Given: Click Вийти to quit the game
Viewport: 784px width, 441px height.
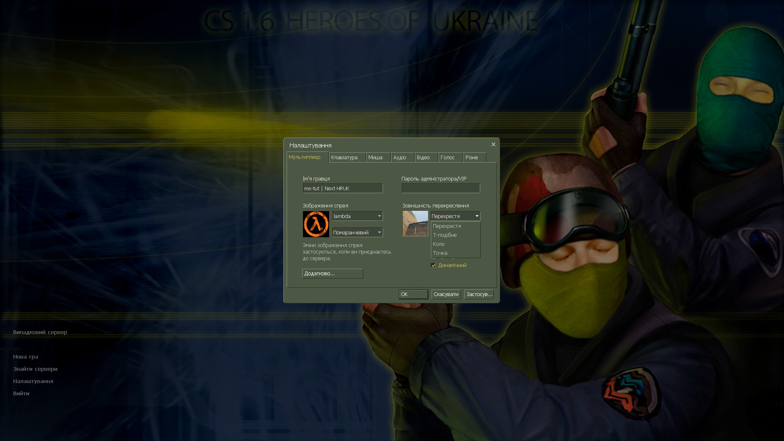Looking at the screenshot, I should 21,394.
